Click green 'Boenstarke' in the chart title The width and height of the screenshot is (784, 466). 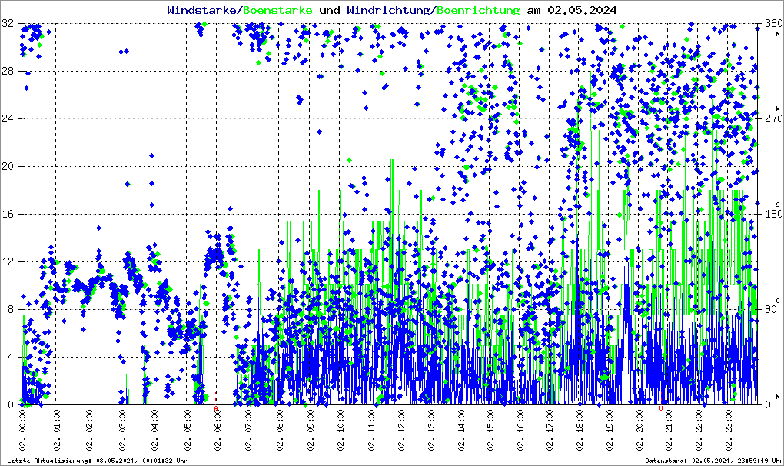click(x=277, y=10)
